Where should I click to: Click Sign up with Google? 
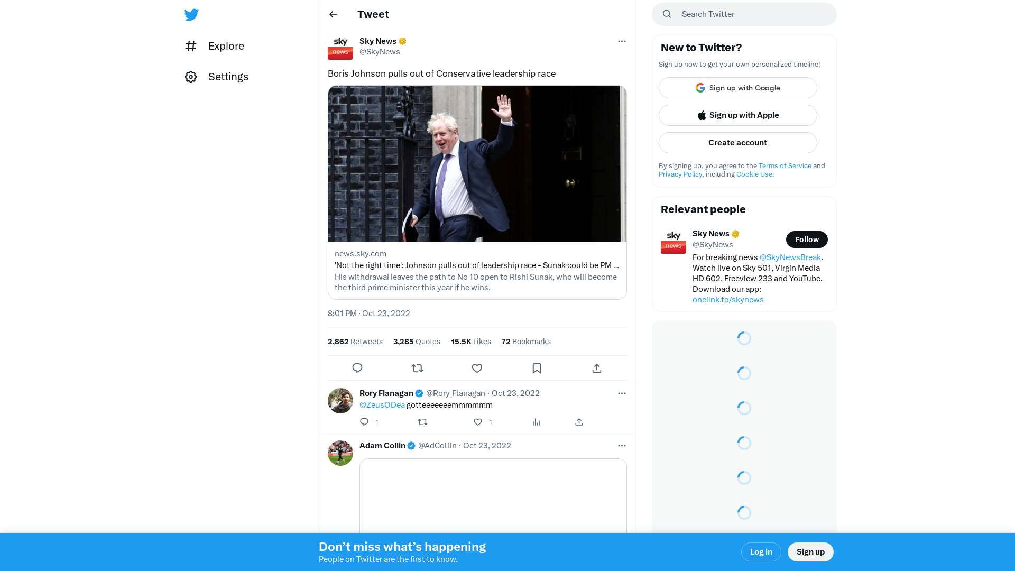(737, 88)
